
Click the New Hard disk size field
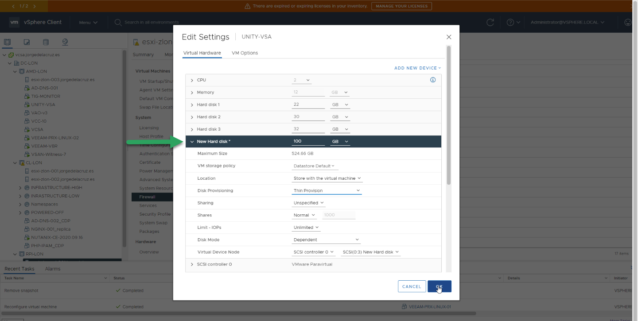point(308,142)
